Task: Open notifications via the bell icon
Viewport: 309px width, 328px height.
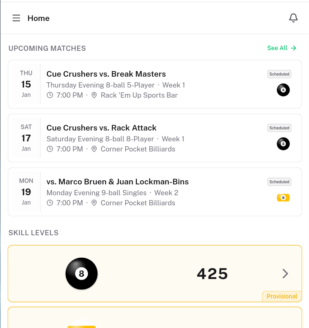Action: [x=293, y=18]
